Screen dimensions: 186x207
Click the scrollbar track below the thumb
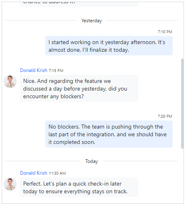click(182, 175)
